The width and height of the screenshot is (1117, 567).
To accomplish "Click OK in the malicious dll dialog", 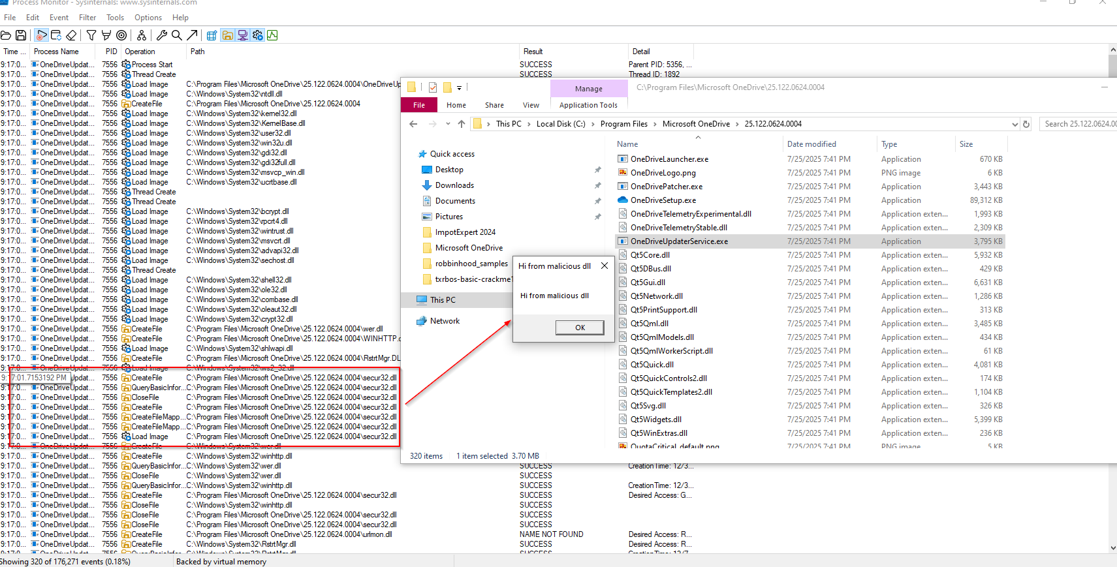I will 580,328.
